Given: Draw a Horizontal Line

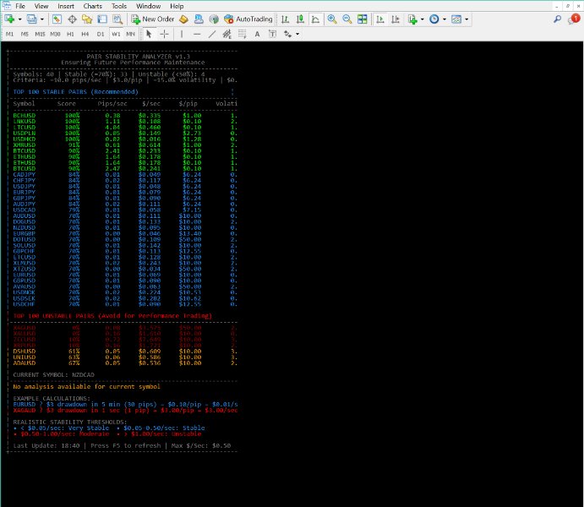Looking at the screenshot, I should pyautogui.click(x=197, y=34).
